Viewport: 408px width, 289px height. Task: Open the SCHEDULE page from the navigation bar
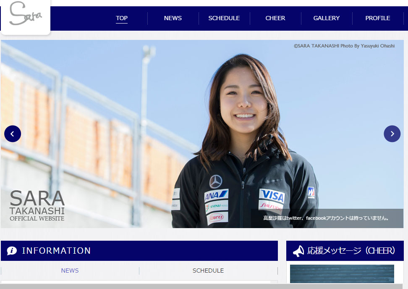click(x=224, y=18)
